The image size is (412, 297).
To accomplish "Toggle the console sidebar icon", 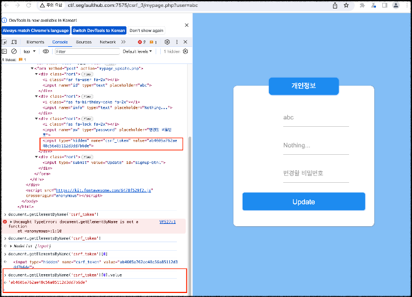I will coord(5,51).
